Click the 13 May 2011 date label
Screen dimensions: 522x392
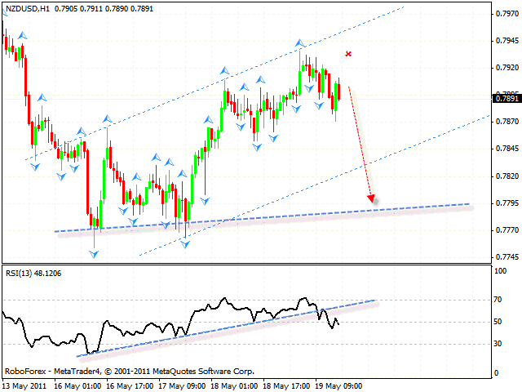click(26, 385)
